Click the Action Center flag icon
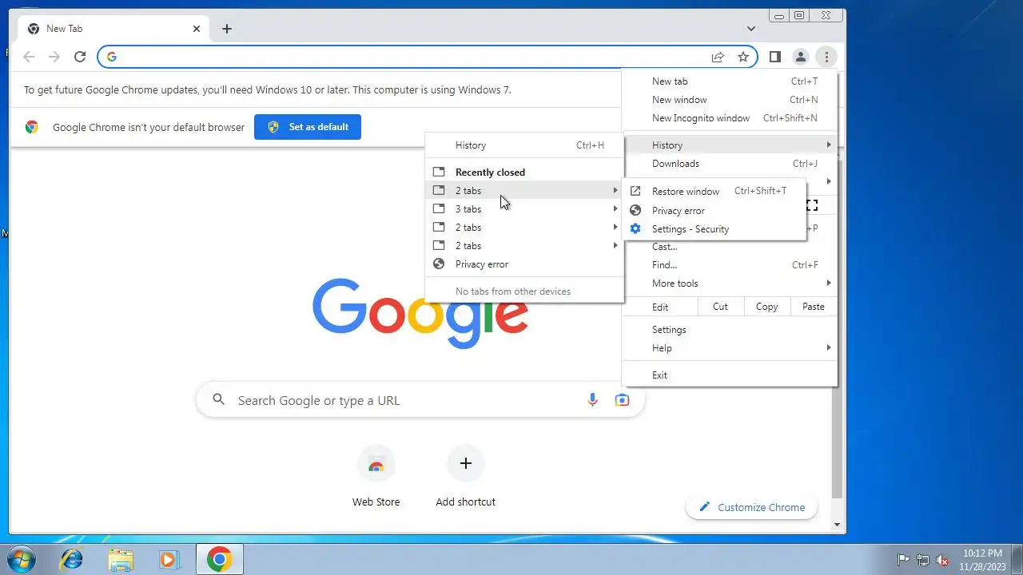This screenshot has height=575, width=1023. pyautogui.click(x=903, y=560)
